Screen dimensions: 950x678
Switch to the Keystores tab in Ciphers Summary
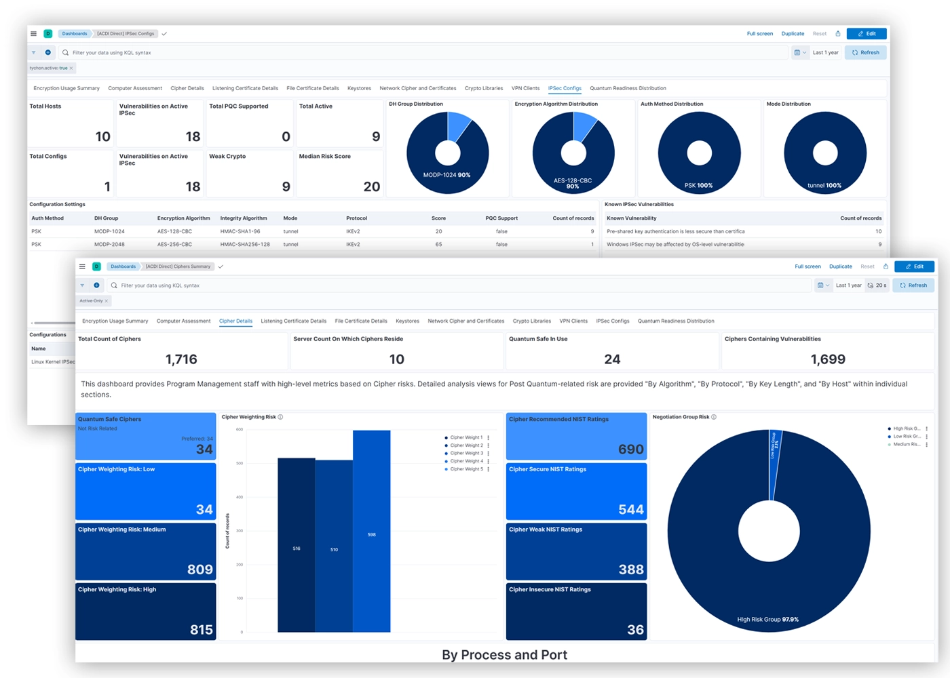(407, 321)
